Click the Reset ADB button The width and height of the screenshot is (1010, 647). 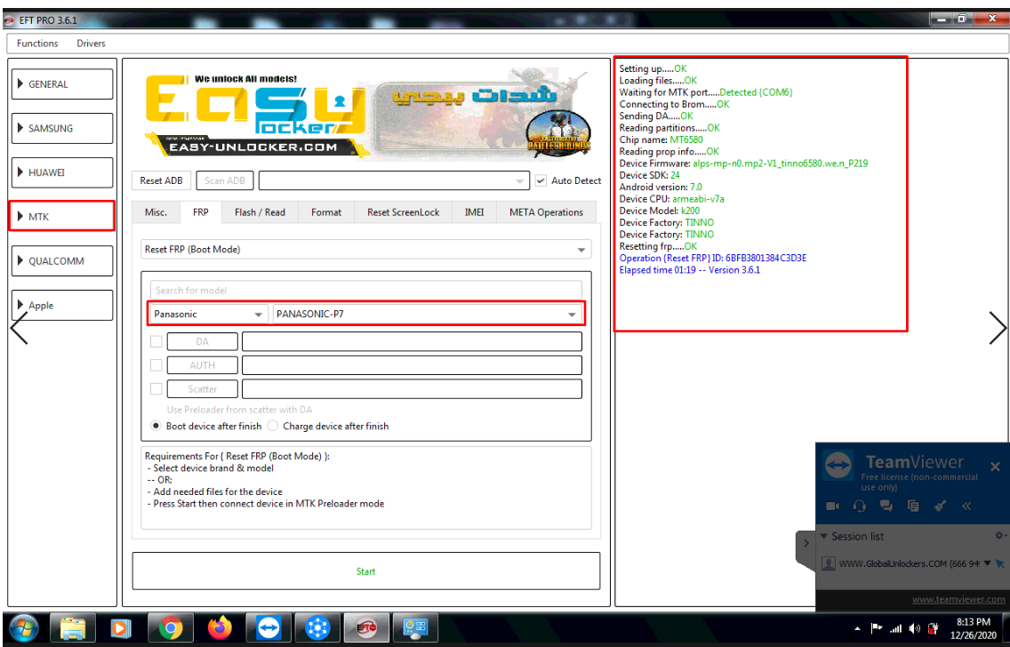(x=161, y=181)
